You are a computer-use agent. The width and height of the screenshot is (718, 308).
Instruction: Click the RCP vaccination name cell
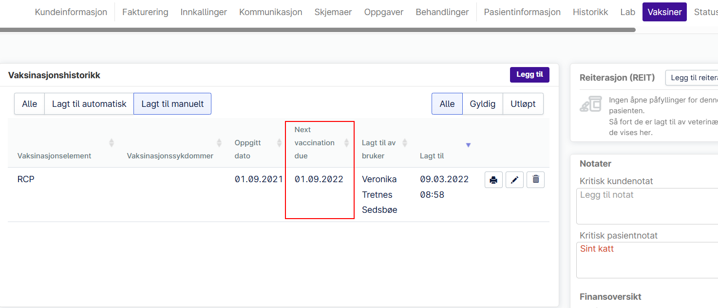tap(26, 179)
